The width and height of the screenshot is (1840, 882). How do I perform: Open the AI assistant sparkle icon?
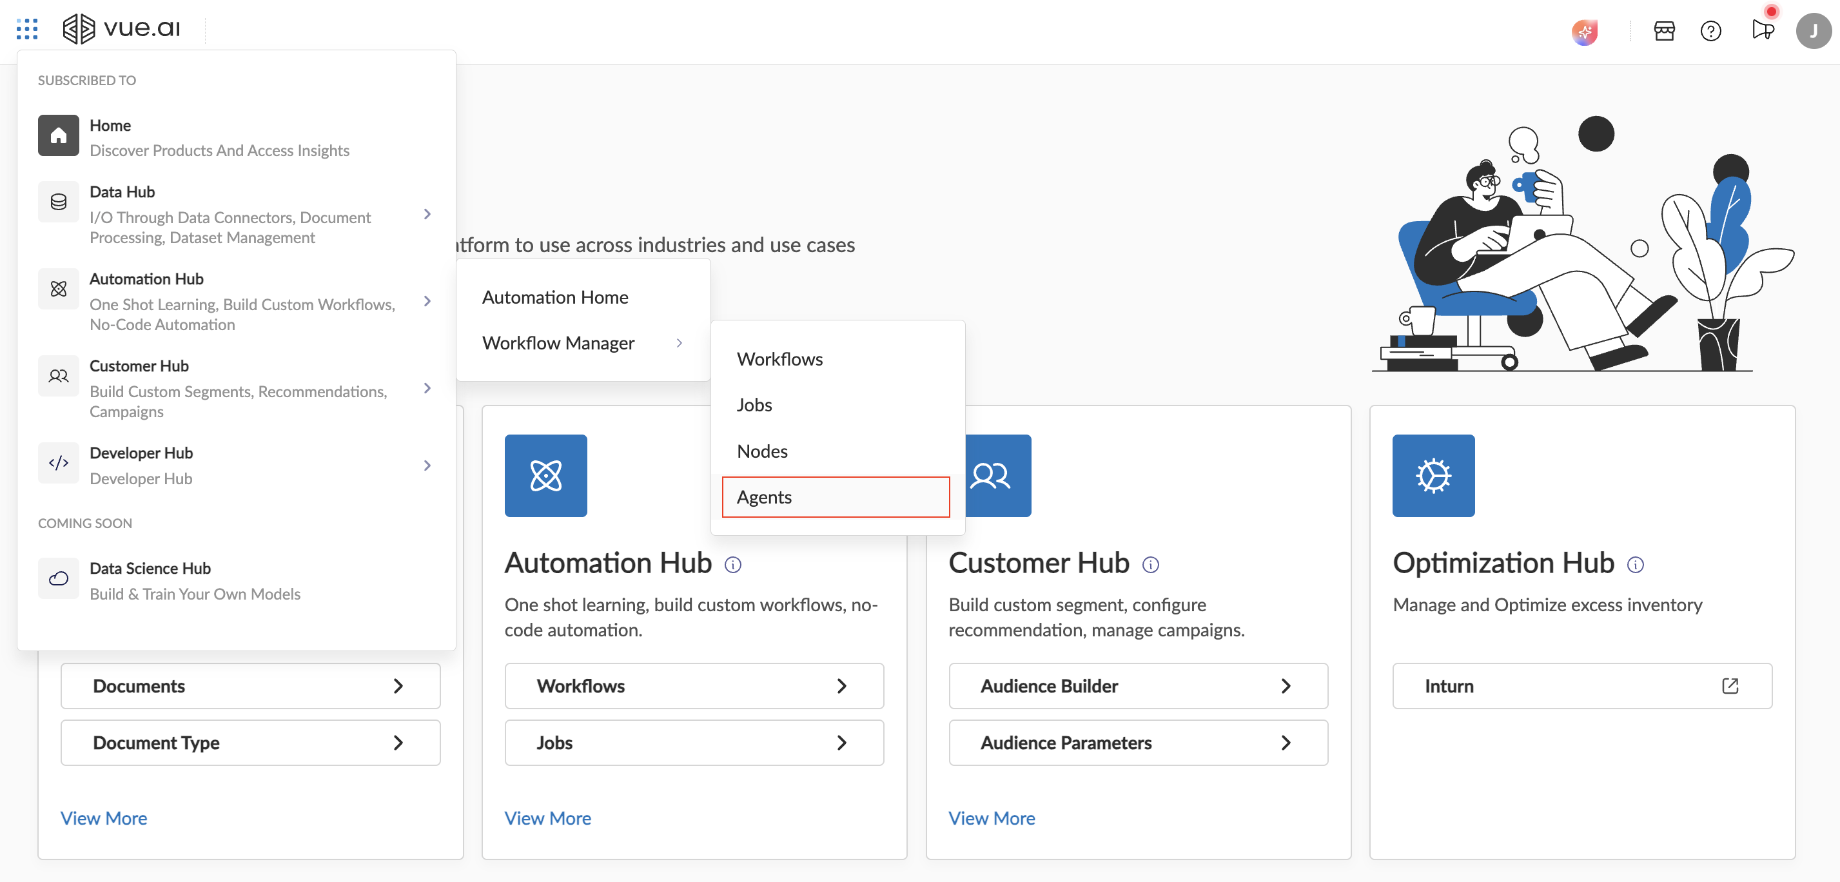point(1583,32)
